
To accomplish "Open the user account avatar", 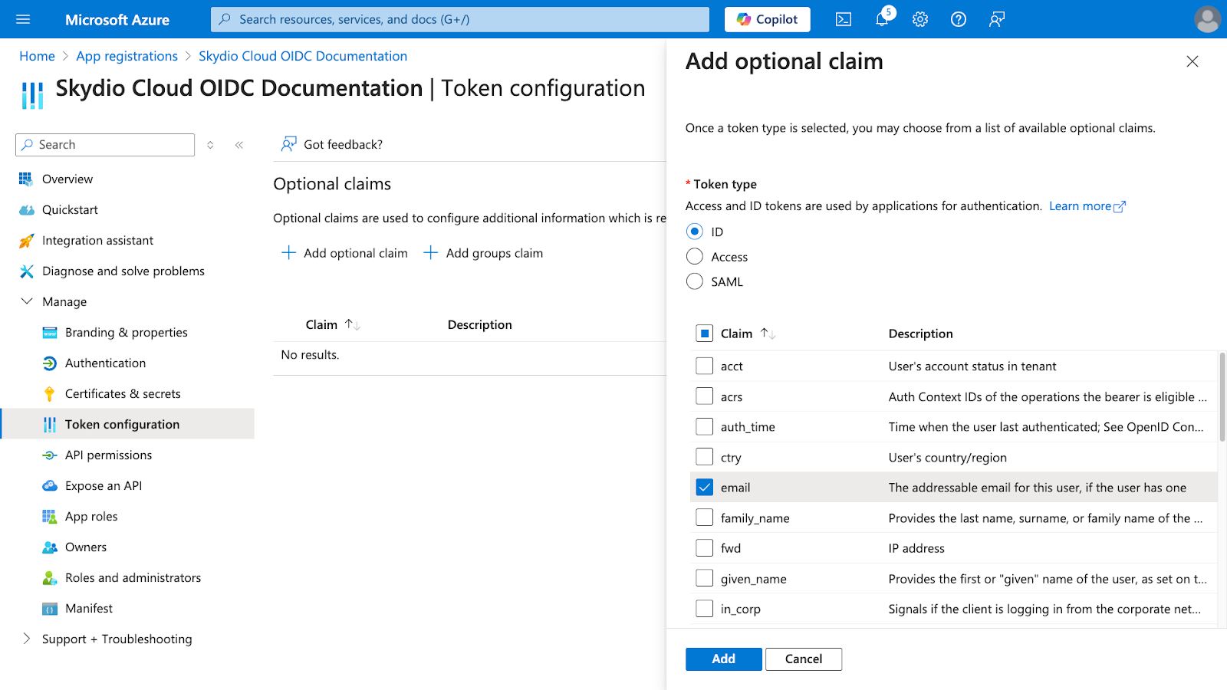I will pos(1207,19).
